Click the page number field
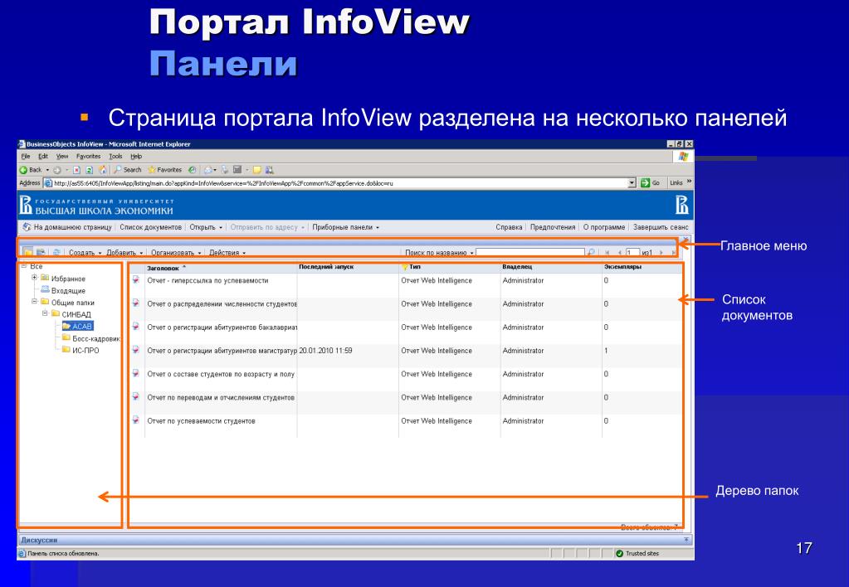Image resolution: width=849 pixels, height=587 pixels. click(632, 253)
